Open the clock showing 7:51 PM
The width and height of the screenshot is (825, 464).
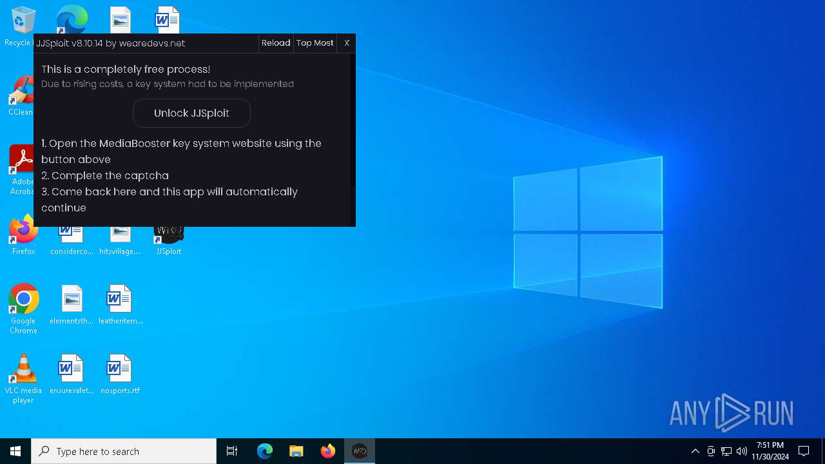[770, 451]
